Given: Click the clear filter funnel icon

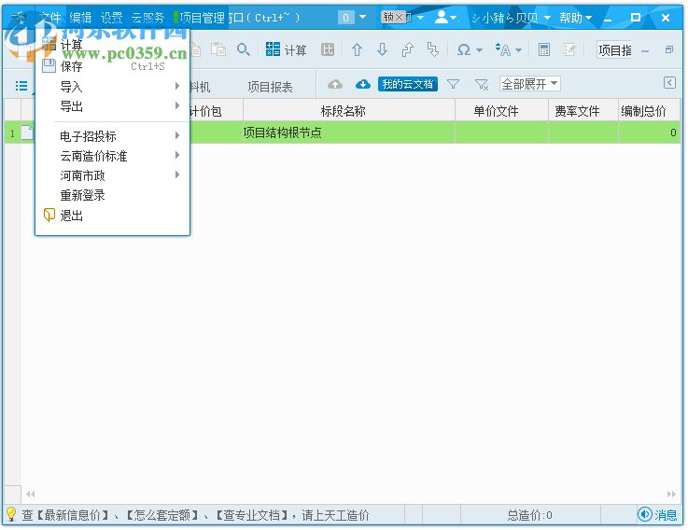Looking at the screenshot, I should coord(482,84).
